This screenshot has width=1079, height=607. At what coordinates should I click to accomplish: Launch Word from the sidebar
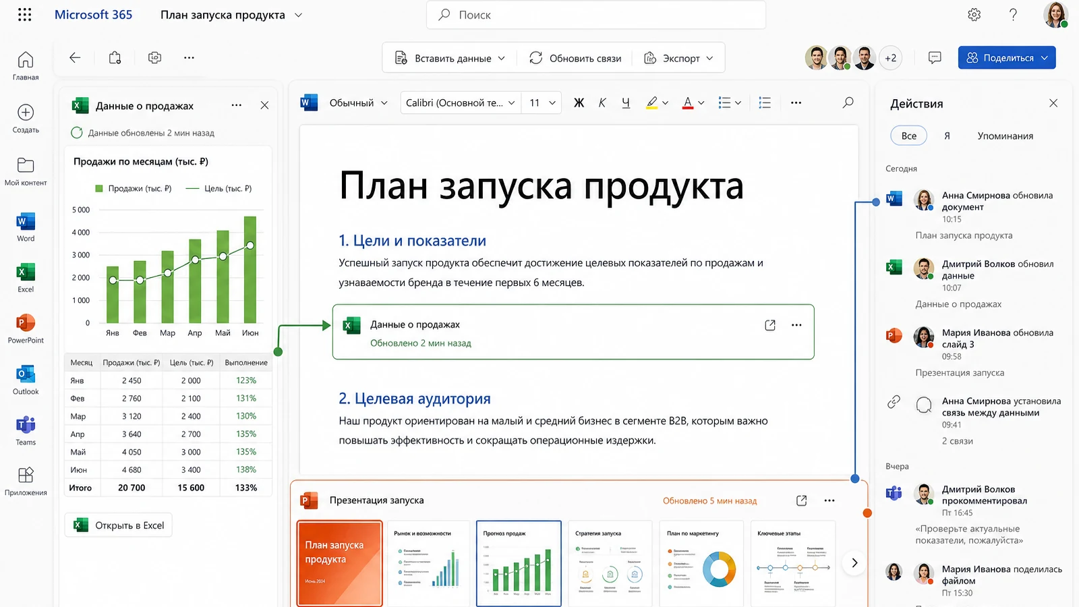pyautogui.click(x=26, y=227)
